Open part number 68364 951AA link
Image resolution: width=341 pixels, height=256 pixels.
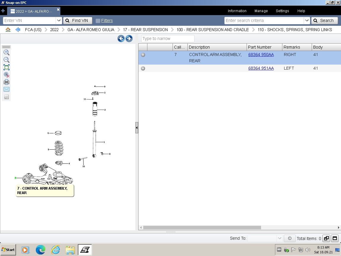[x=261, y=68]
